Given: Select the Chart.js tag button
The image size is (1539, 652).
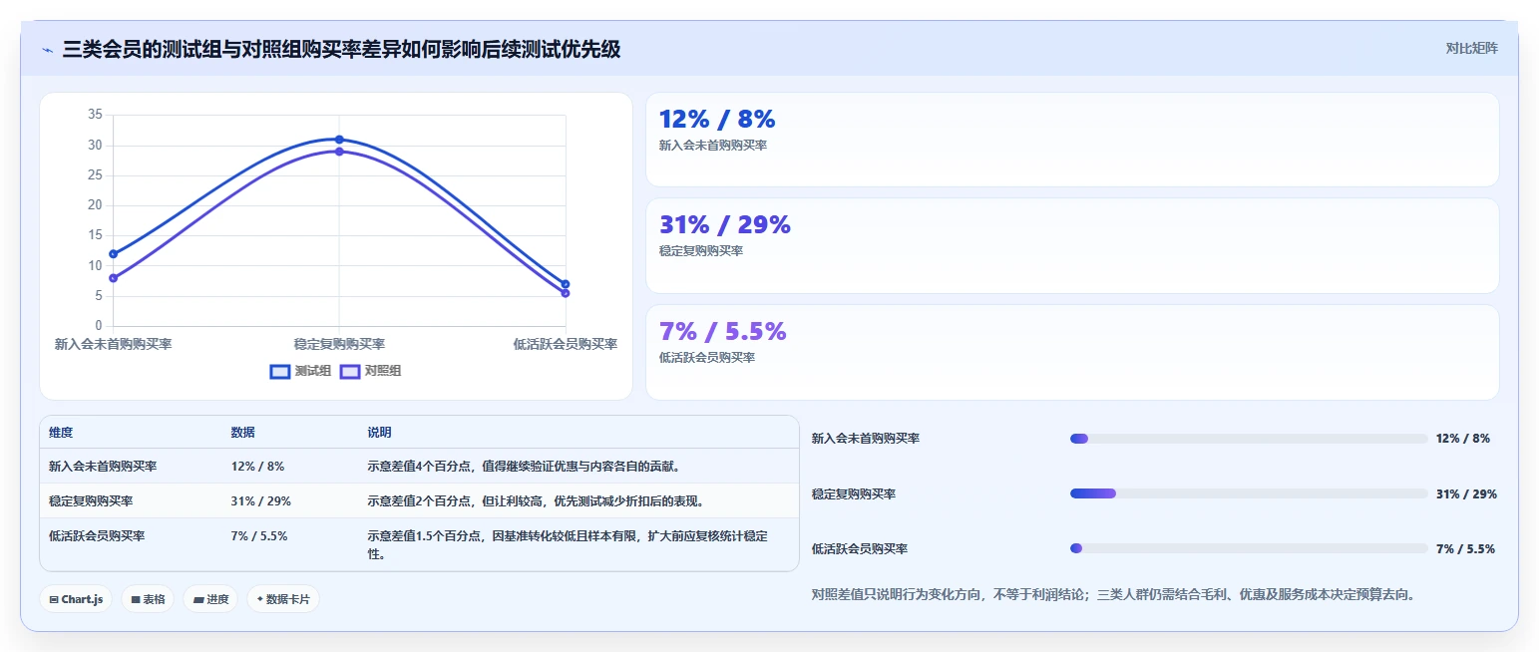Looking at the screenshot, I should (77, 599).
